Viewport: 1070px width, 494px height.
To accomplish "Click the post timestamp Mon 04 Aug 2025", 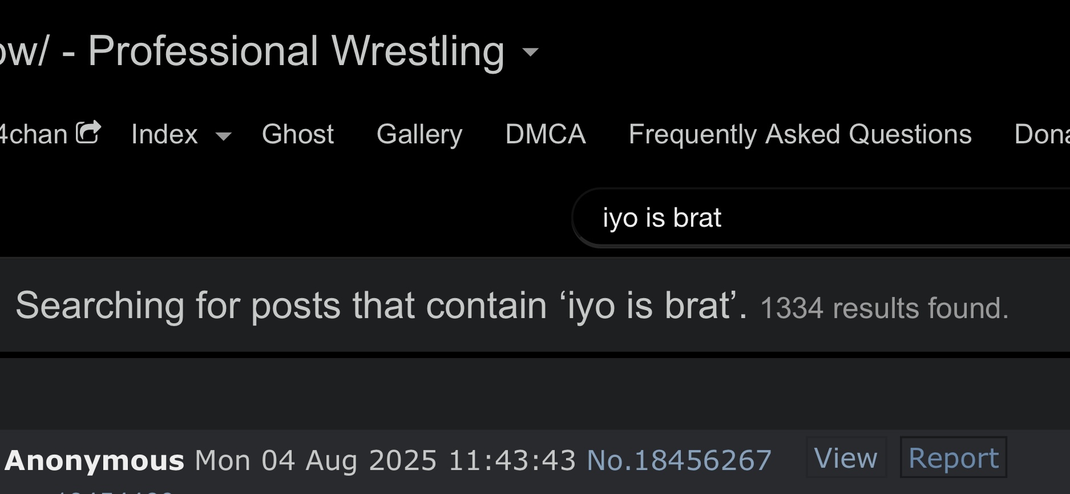I will pos(385,460).
